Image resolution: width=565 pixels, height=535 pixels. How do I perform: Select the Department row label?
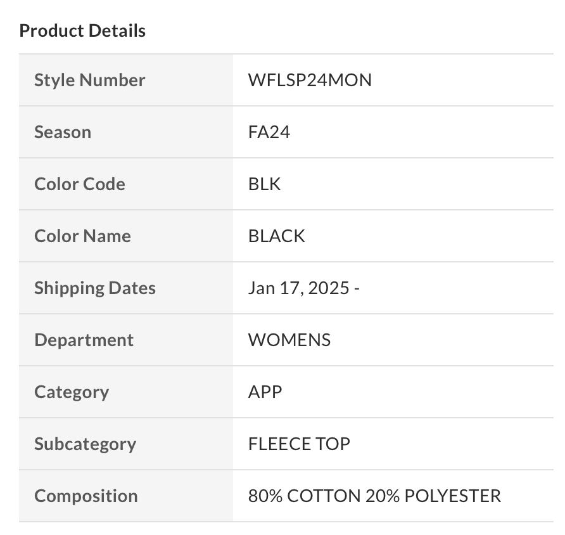point(84,340)
